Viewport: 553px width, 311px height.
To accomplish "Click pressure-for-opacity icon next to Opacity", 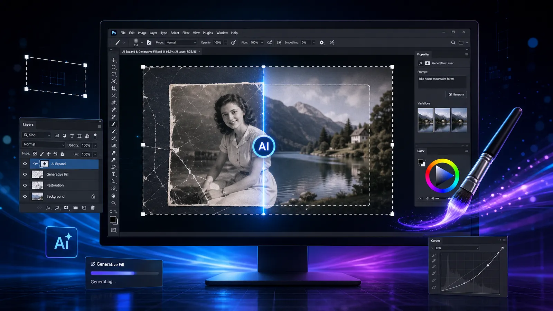I will pyautogui.click(x=234, y=43).
